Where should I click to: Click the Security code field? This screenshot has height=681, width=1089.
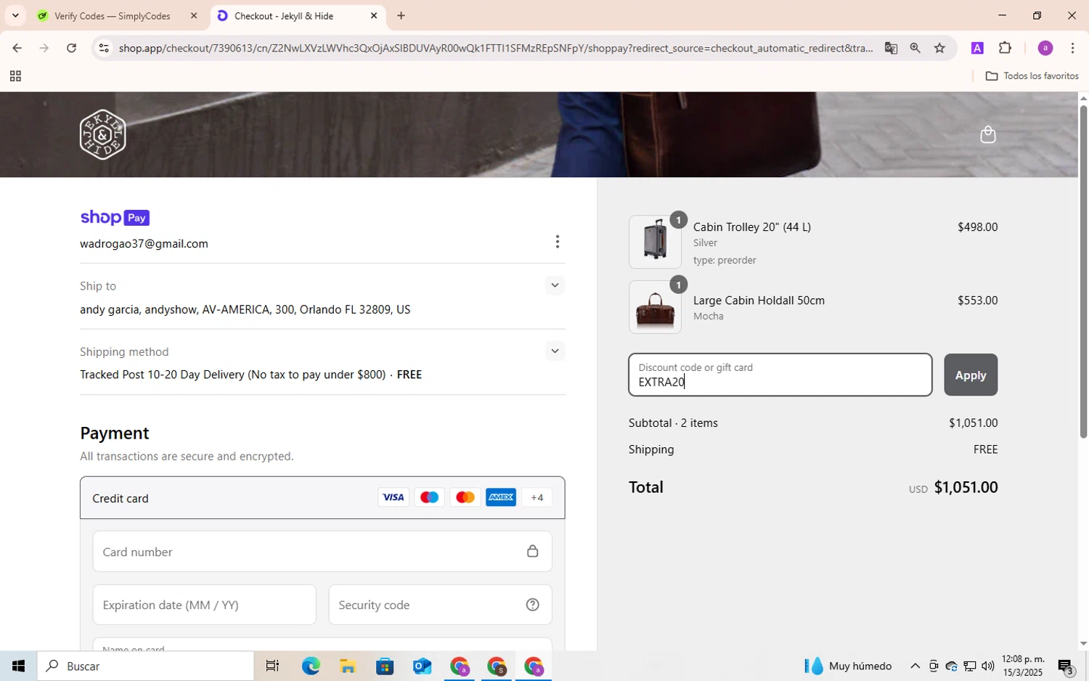[x=440, y=604]
